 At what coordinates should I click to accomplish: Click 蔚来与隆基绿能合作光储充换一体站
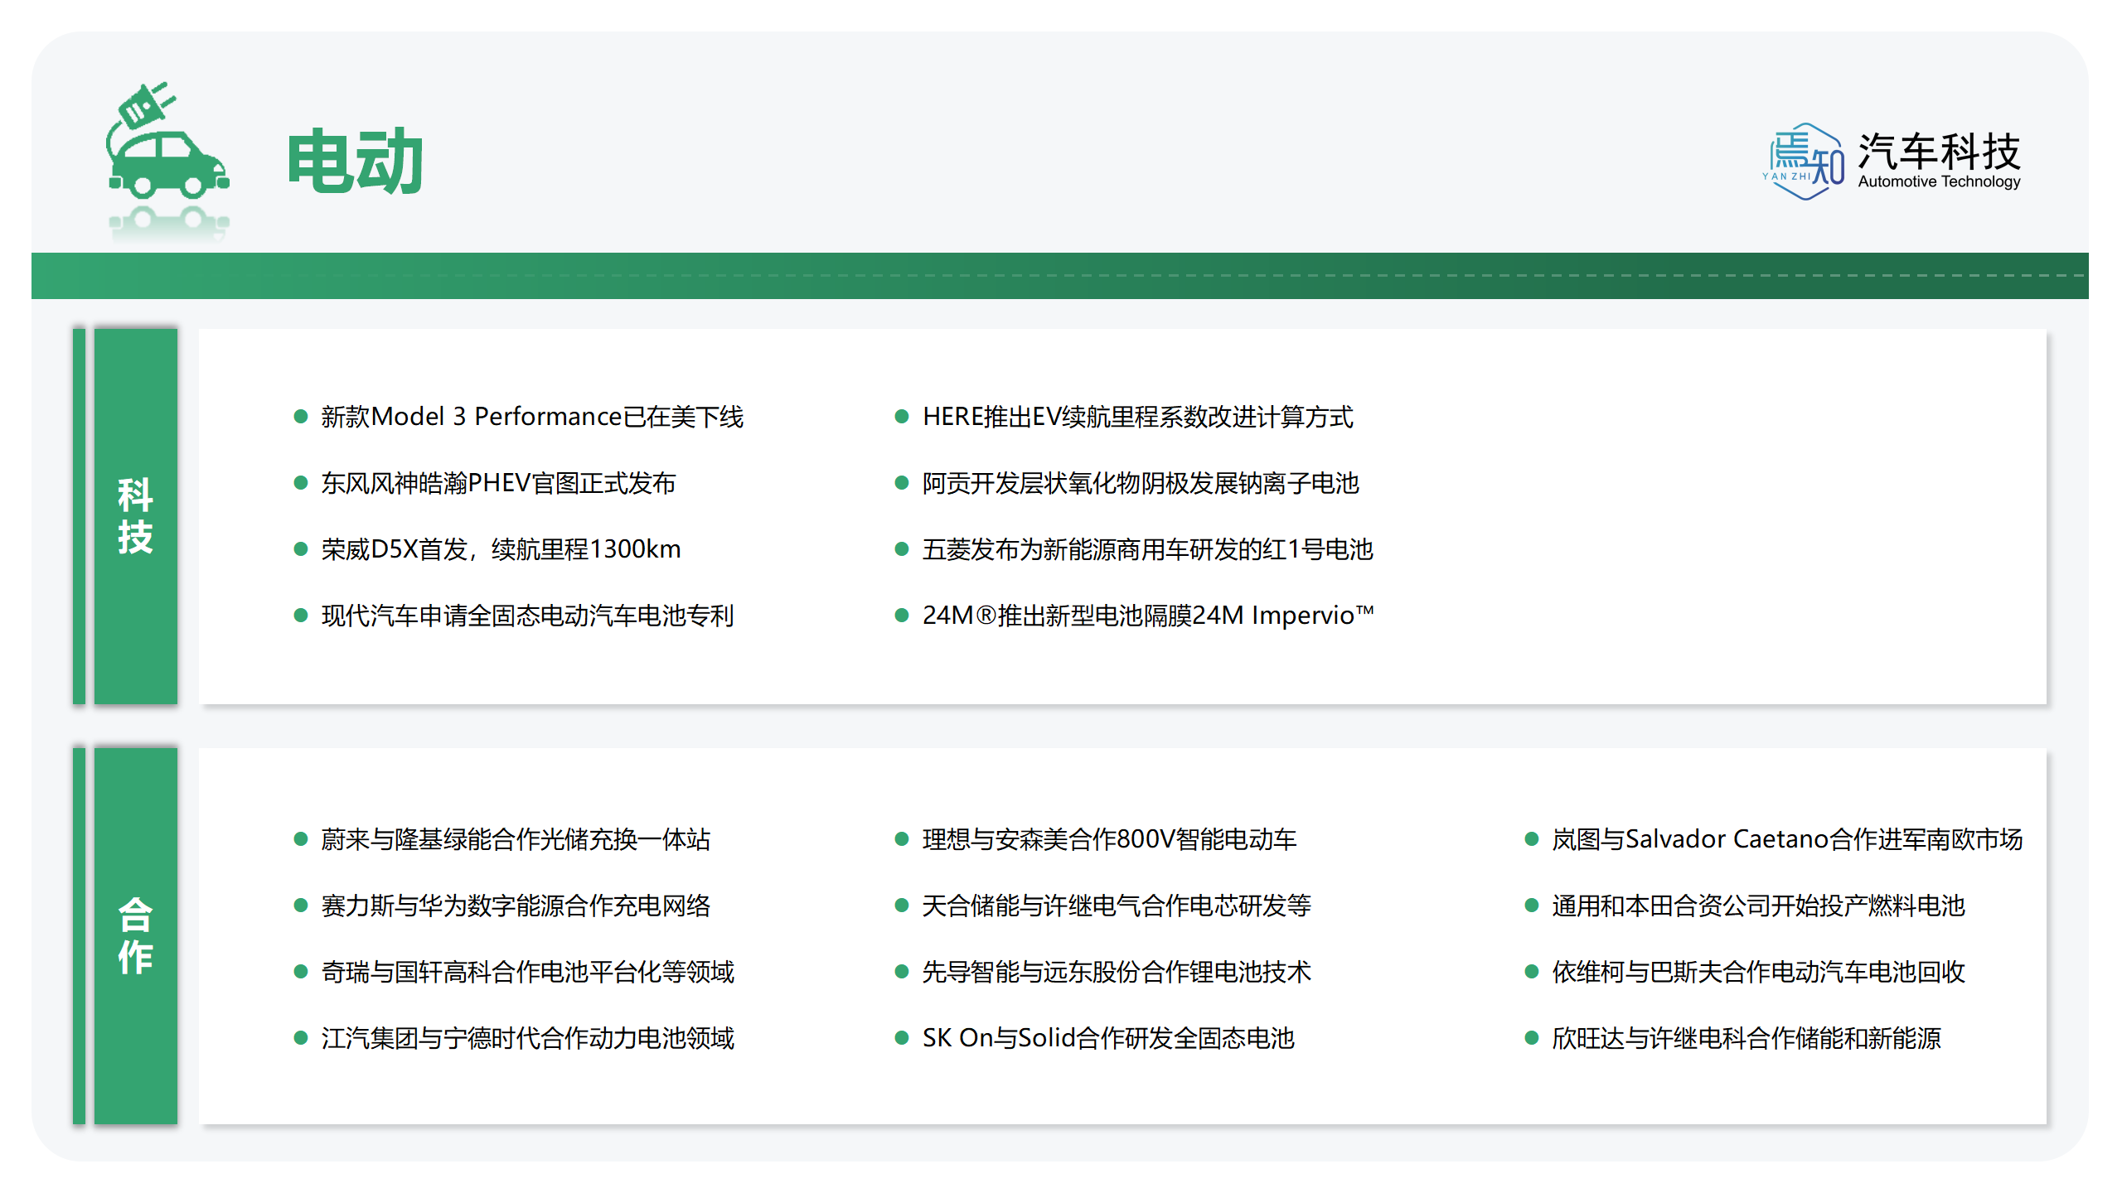[516, 839]
